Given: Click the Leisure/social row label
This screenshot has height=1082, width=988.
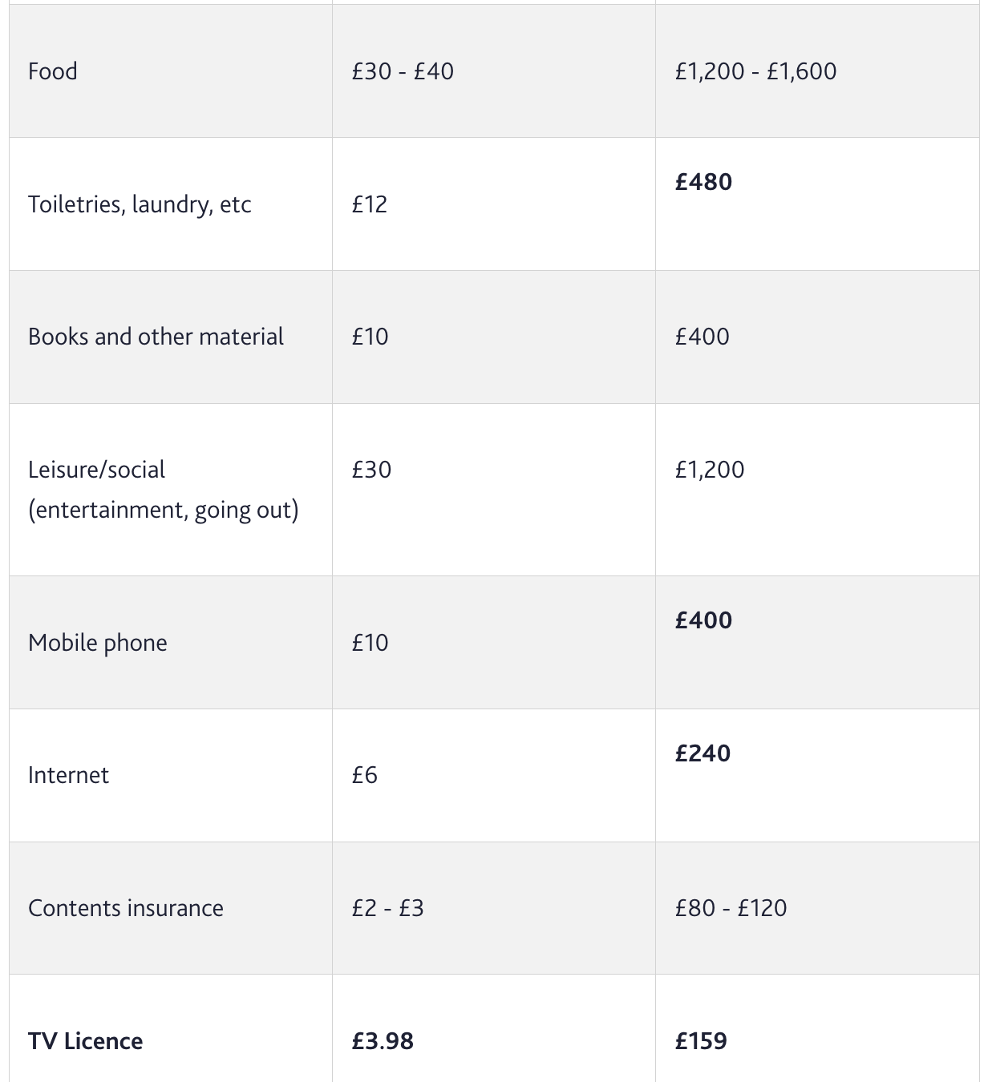Looking at the screenshot, I should [97, 470].
